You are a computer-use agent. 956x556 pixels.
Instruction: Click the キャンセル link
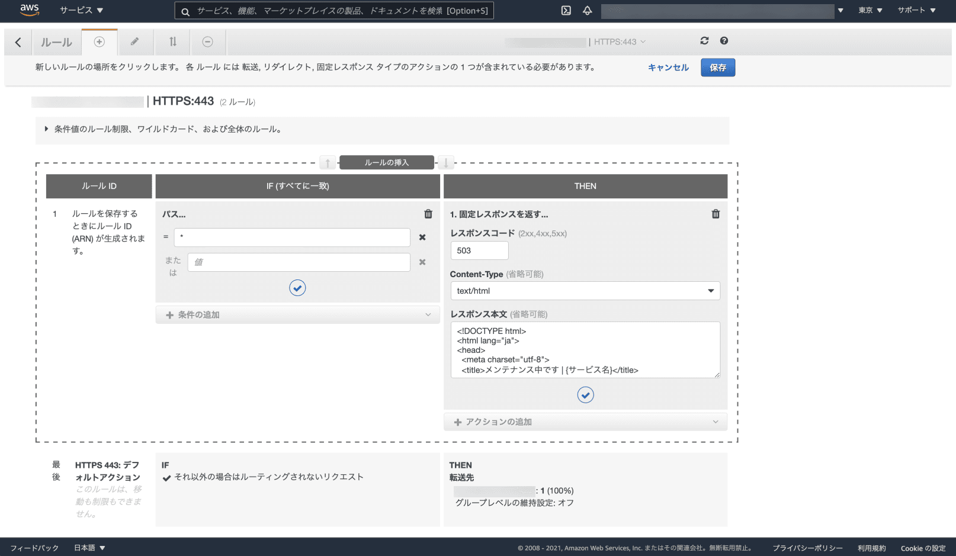coord(668,68)
